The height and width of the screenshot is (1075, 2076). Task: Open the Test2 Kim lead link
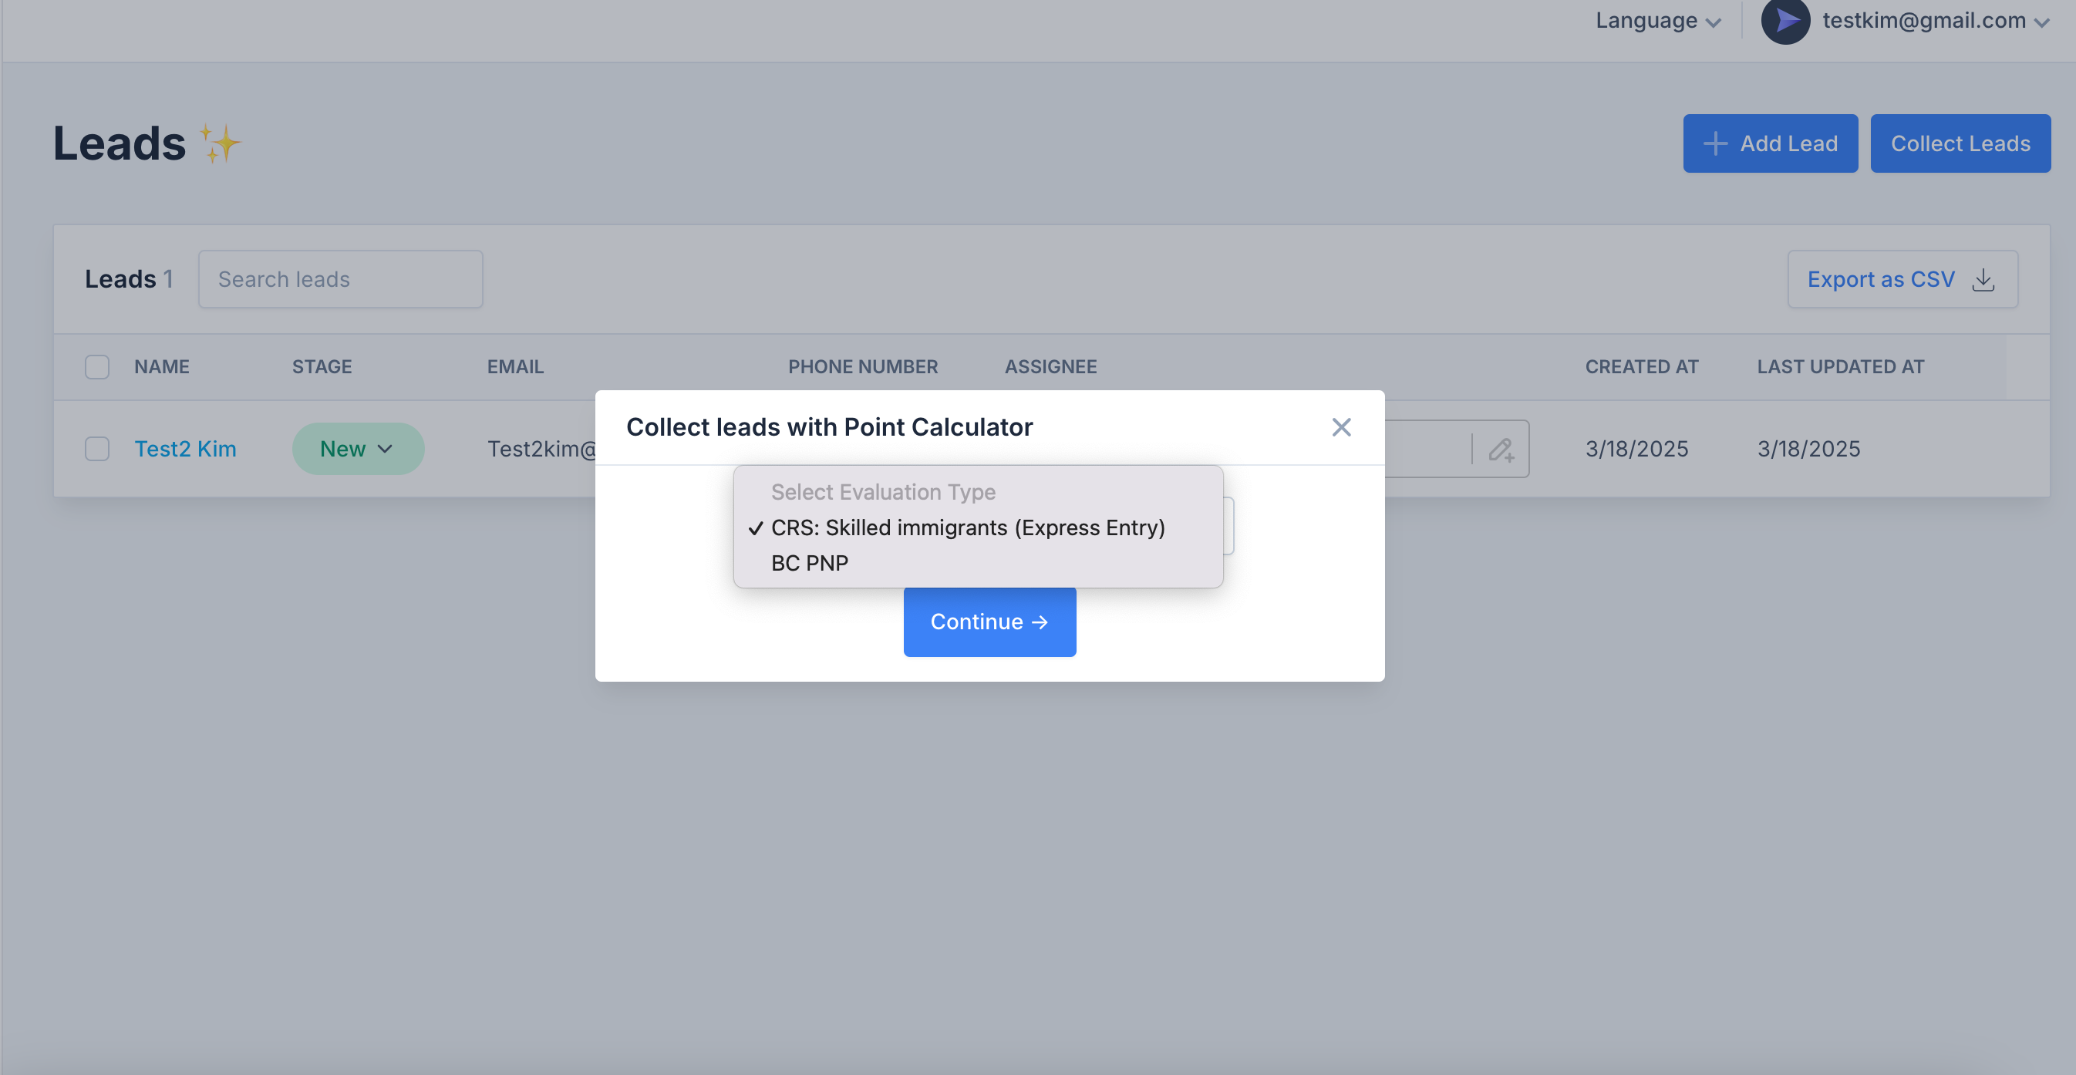click(185, 449)
